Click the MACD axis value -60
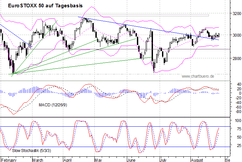 point(238,107)
